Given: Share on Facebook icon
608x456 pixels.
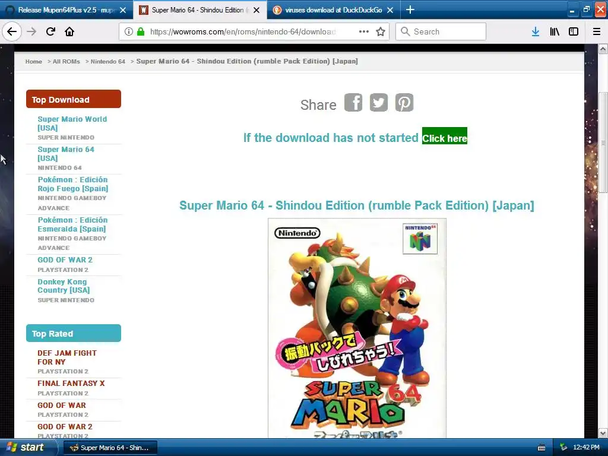Looking at the screenshot, I should [x=353, y=103].
